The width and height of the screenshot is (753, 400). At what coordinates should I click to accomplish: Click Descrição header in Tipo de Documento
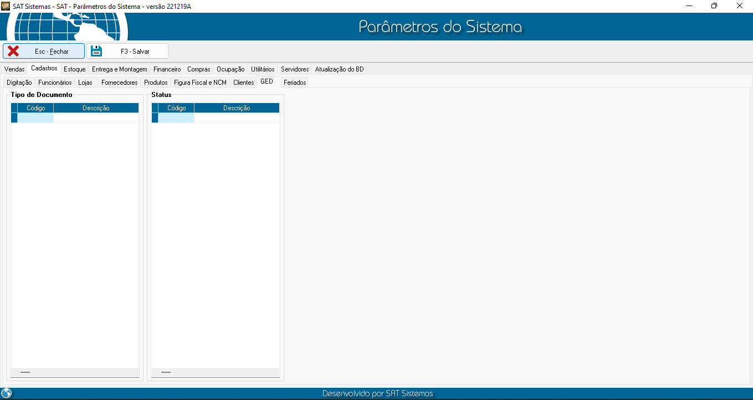point(96,108)
